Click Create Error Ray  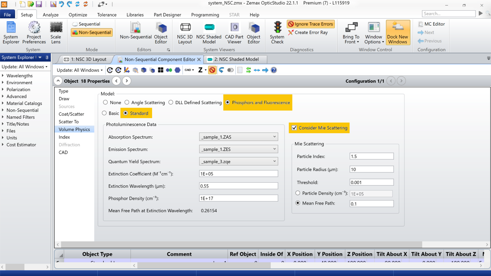pos(308,32)
